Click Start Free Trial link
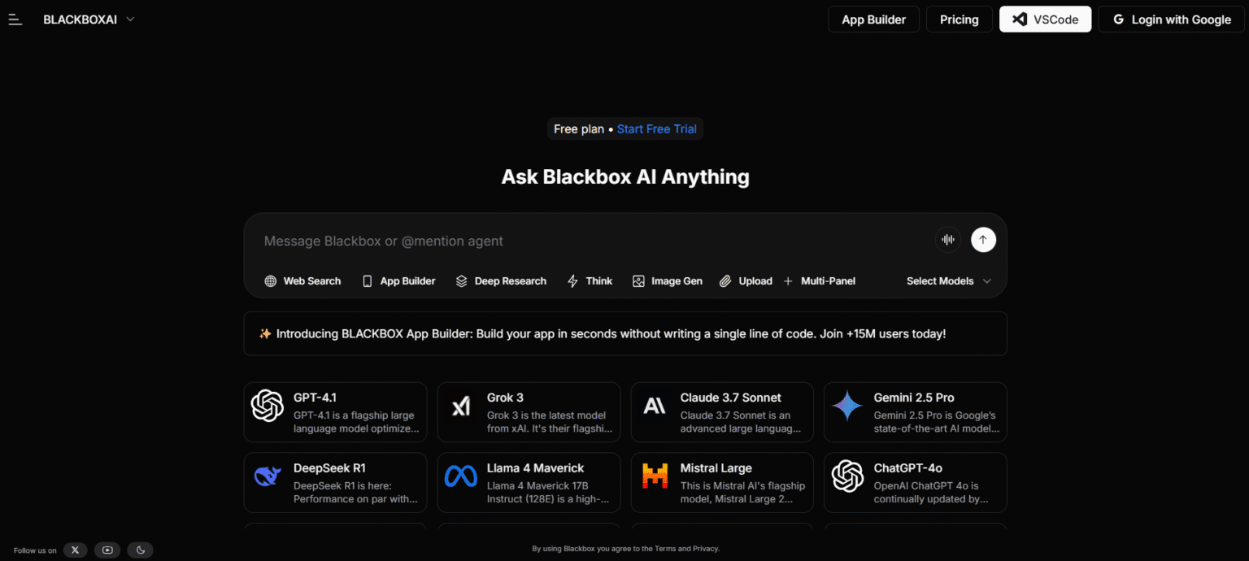This screenshot has width=1249, height=561. (x=656, y=128)
